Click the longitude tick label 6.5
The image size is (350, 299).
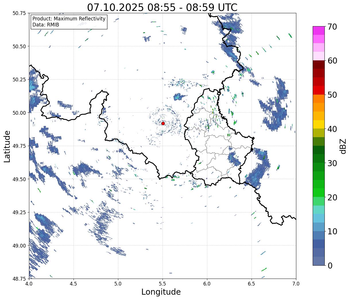pyautogui.click(x=252, y=284)
